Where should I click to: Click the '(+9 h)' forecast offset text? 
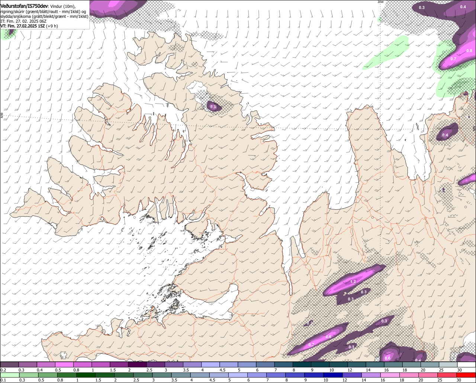(52, 26)
